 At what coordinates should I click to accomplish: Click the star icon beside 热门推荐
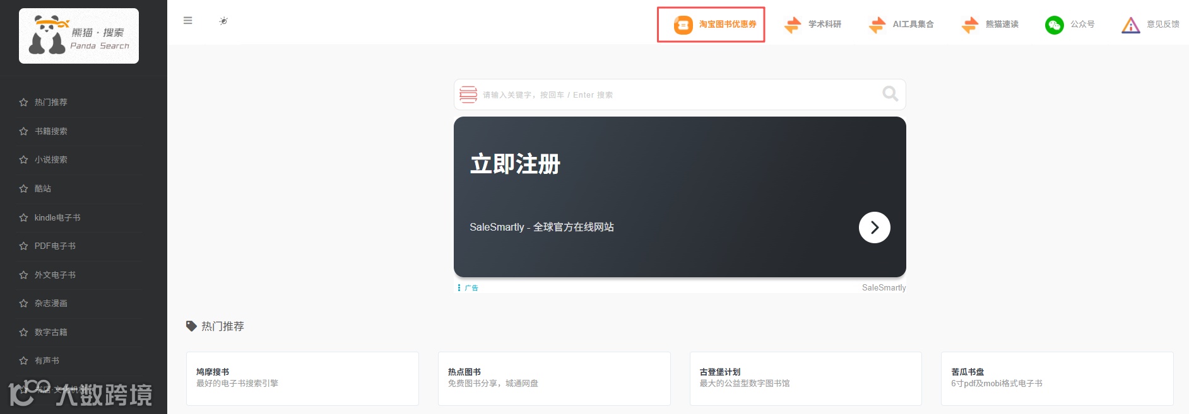click(23, 102)
